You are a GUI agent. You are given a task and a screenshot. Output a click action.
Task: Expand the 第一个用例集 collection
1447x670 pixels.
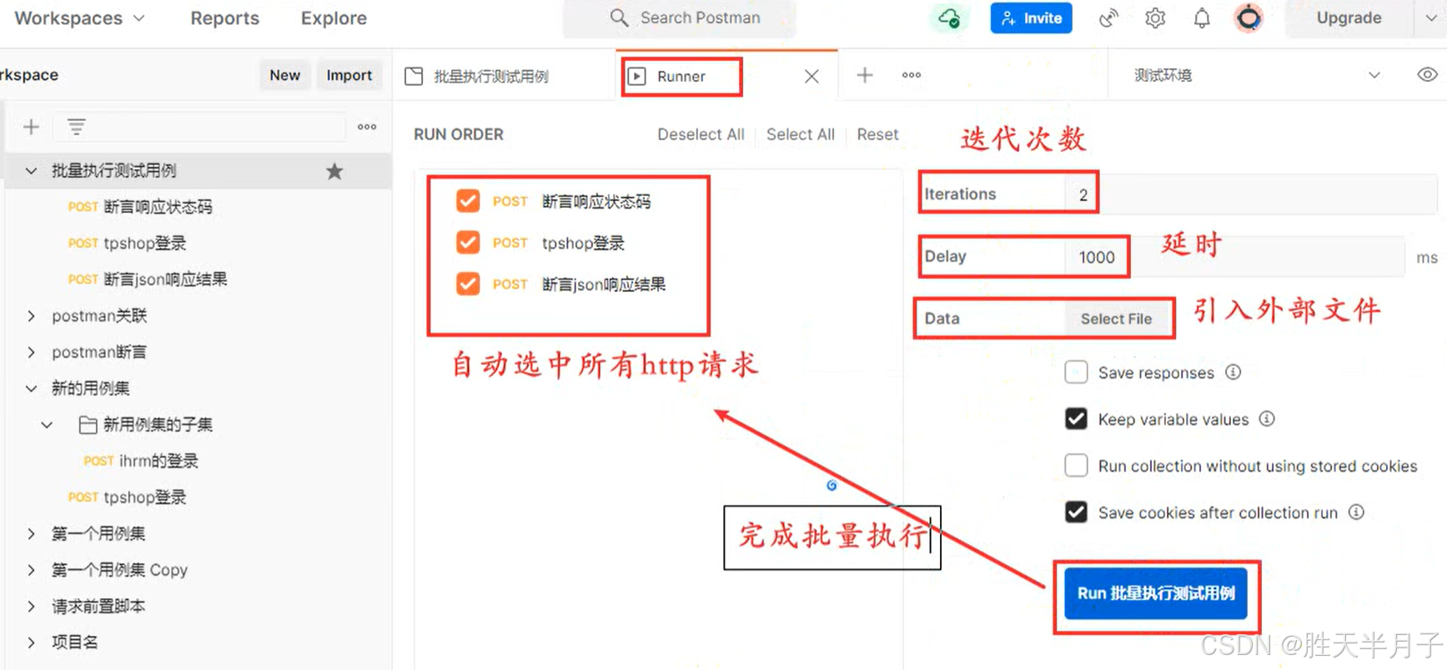coord(31,534)
